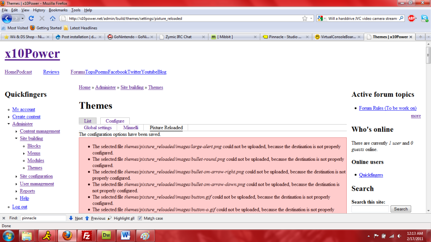Reload the current page

coord(31,19)
